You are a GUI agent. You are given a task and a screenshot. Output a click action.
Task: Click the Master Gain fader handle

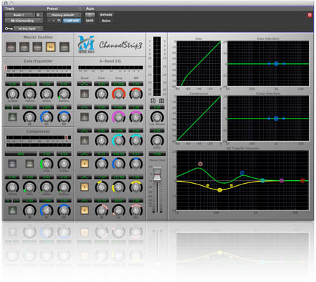157,174
